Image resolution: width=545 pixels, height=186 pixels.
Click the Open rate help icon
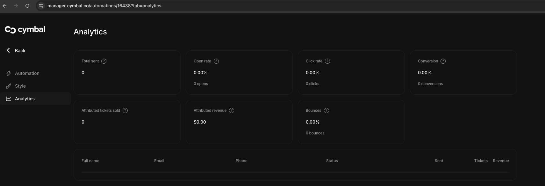point(216,61)
